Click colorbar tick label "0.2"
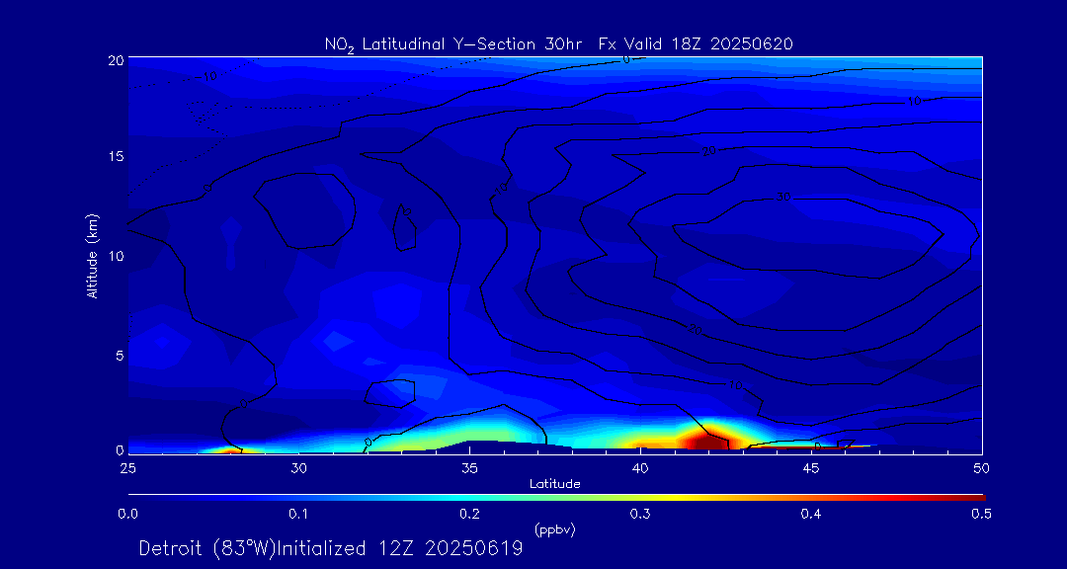Viewport: 1067px width, 569px height. [470, 514]
